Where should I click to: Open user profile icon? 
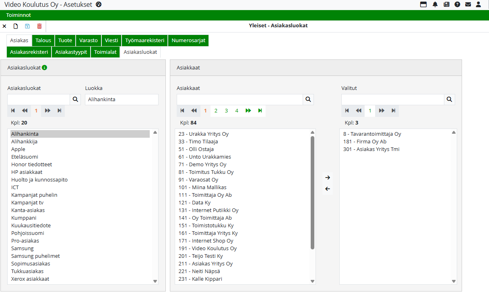[478, 4]
